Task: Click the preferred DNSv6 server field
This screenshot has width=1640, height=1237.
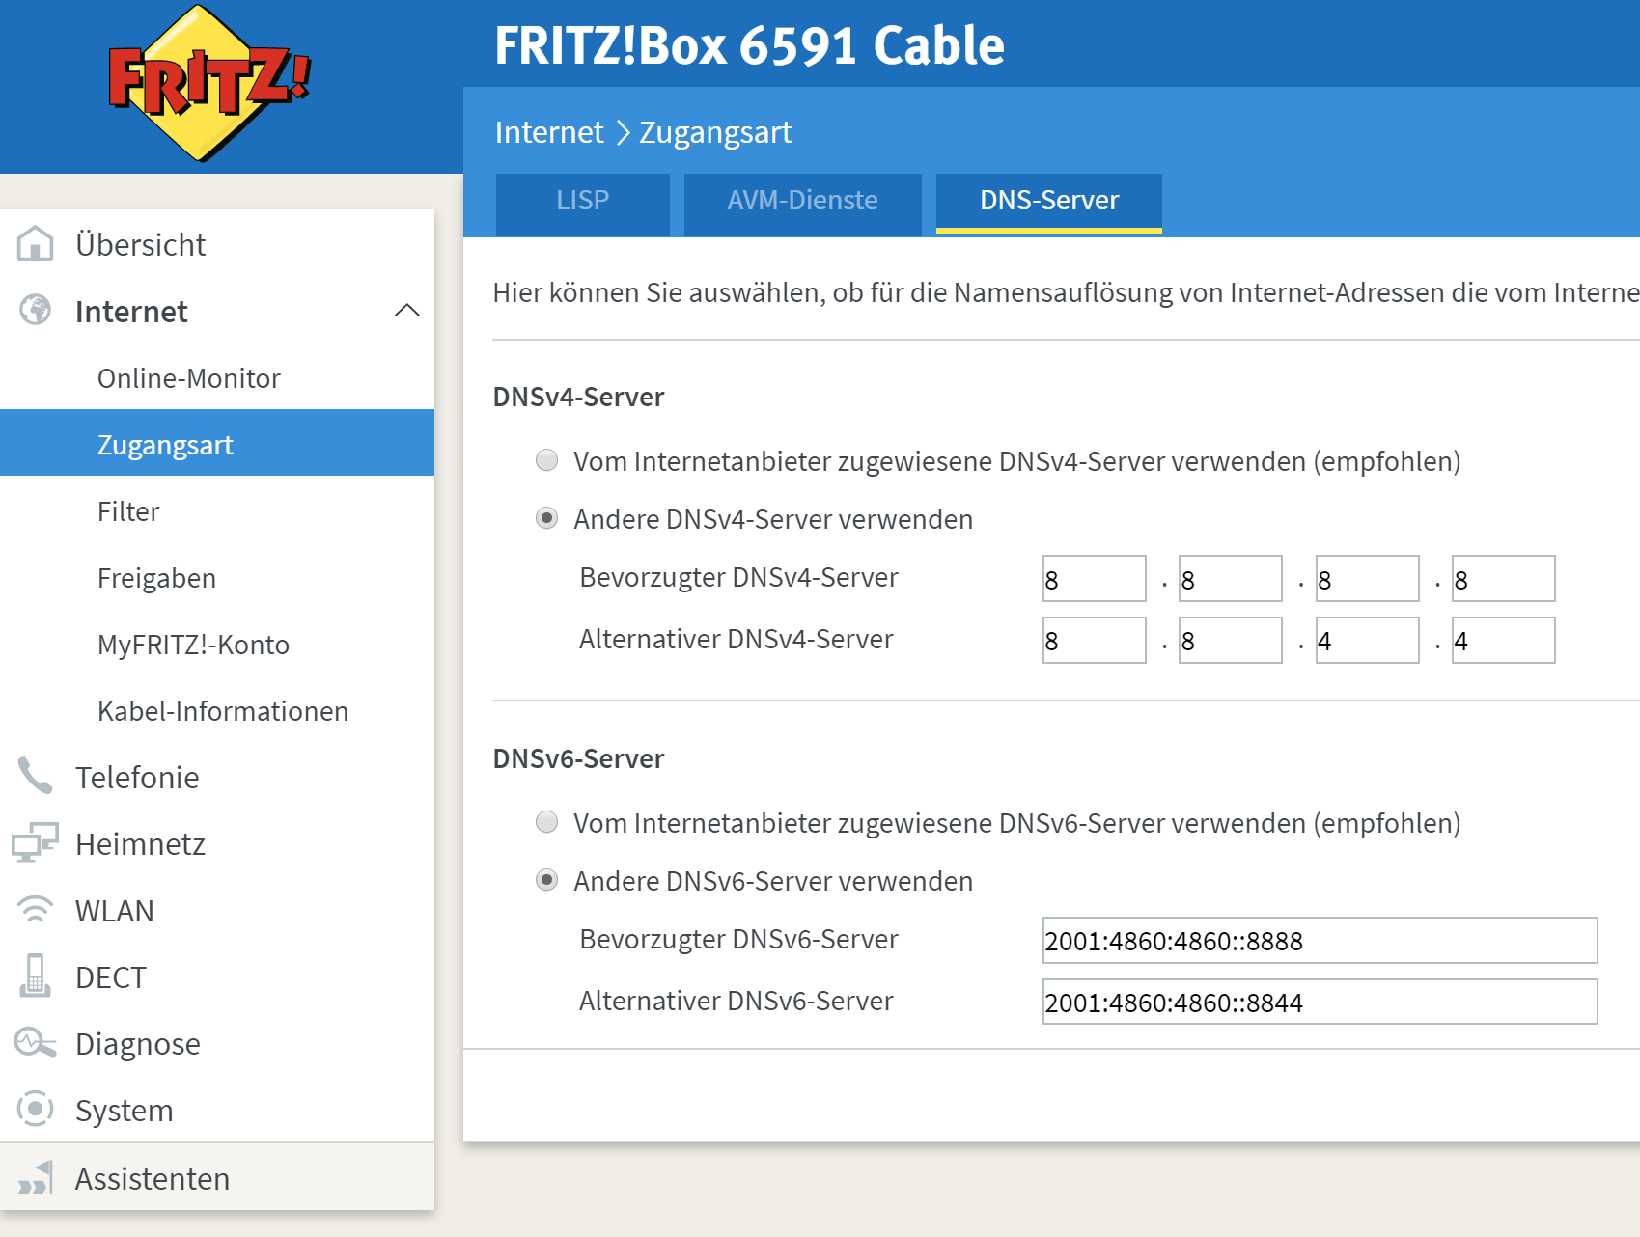Action: 1320,940
